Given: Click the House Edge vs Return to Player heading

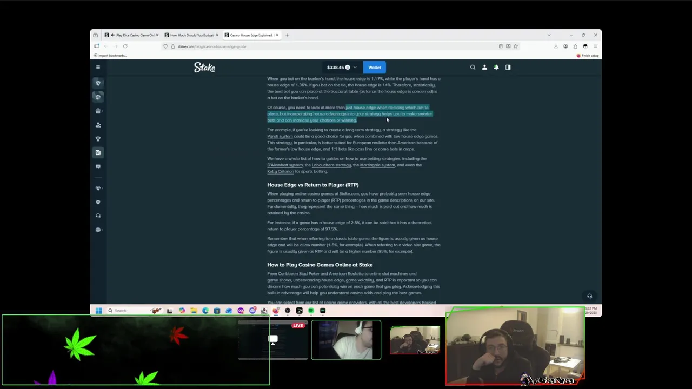Looking at the screenshot, I should point(312,185).
